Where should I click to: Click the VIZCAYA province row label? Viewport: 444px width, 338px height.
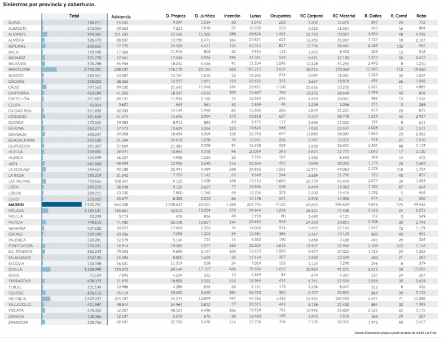click(x=16, y=310)
